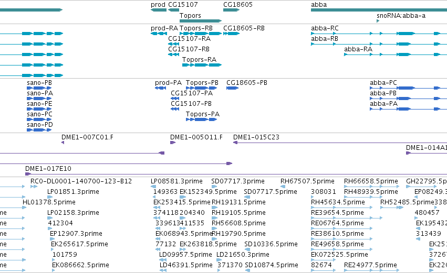Click the LP08581.3prime EST label
Screen dimensions: 447x273
(176, 182)
